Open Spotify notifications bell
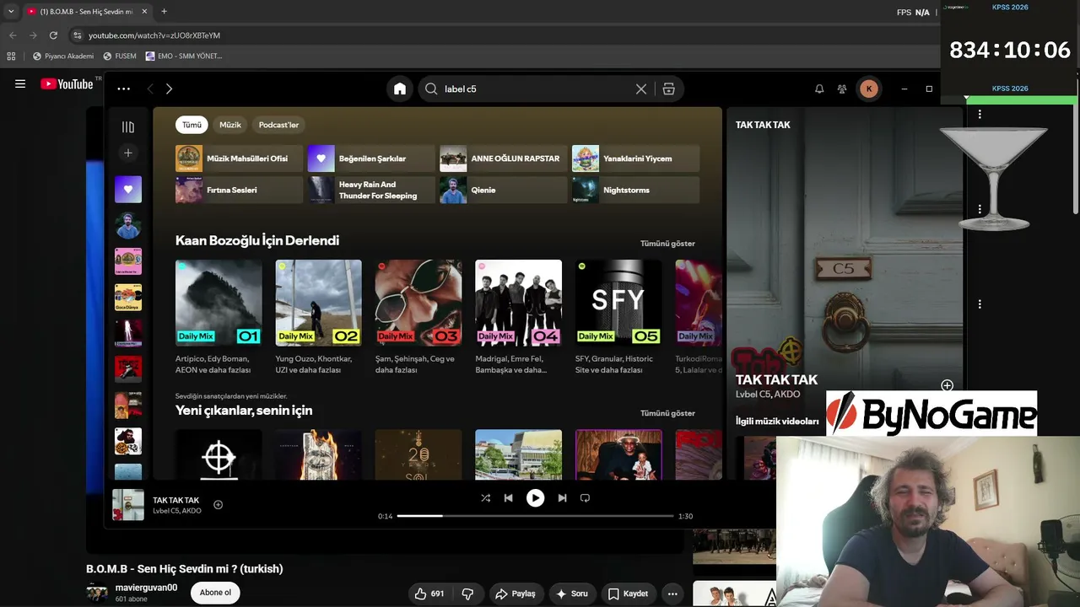Image resolution: width=1080 pixels, height=607 pixels. tap(819, 89)
